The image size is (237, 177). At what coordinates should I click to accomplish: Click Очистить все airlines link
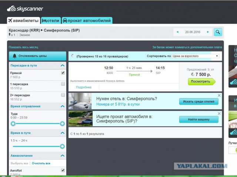41,163
